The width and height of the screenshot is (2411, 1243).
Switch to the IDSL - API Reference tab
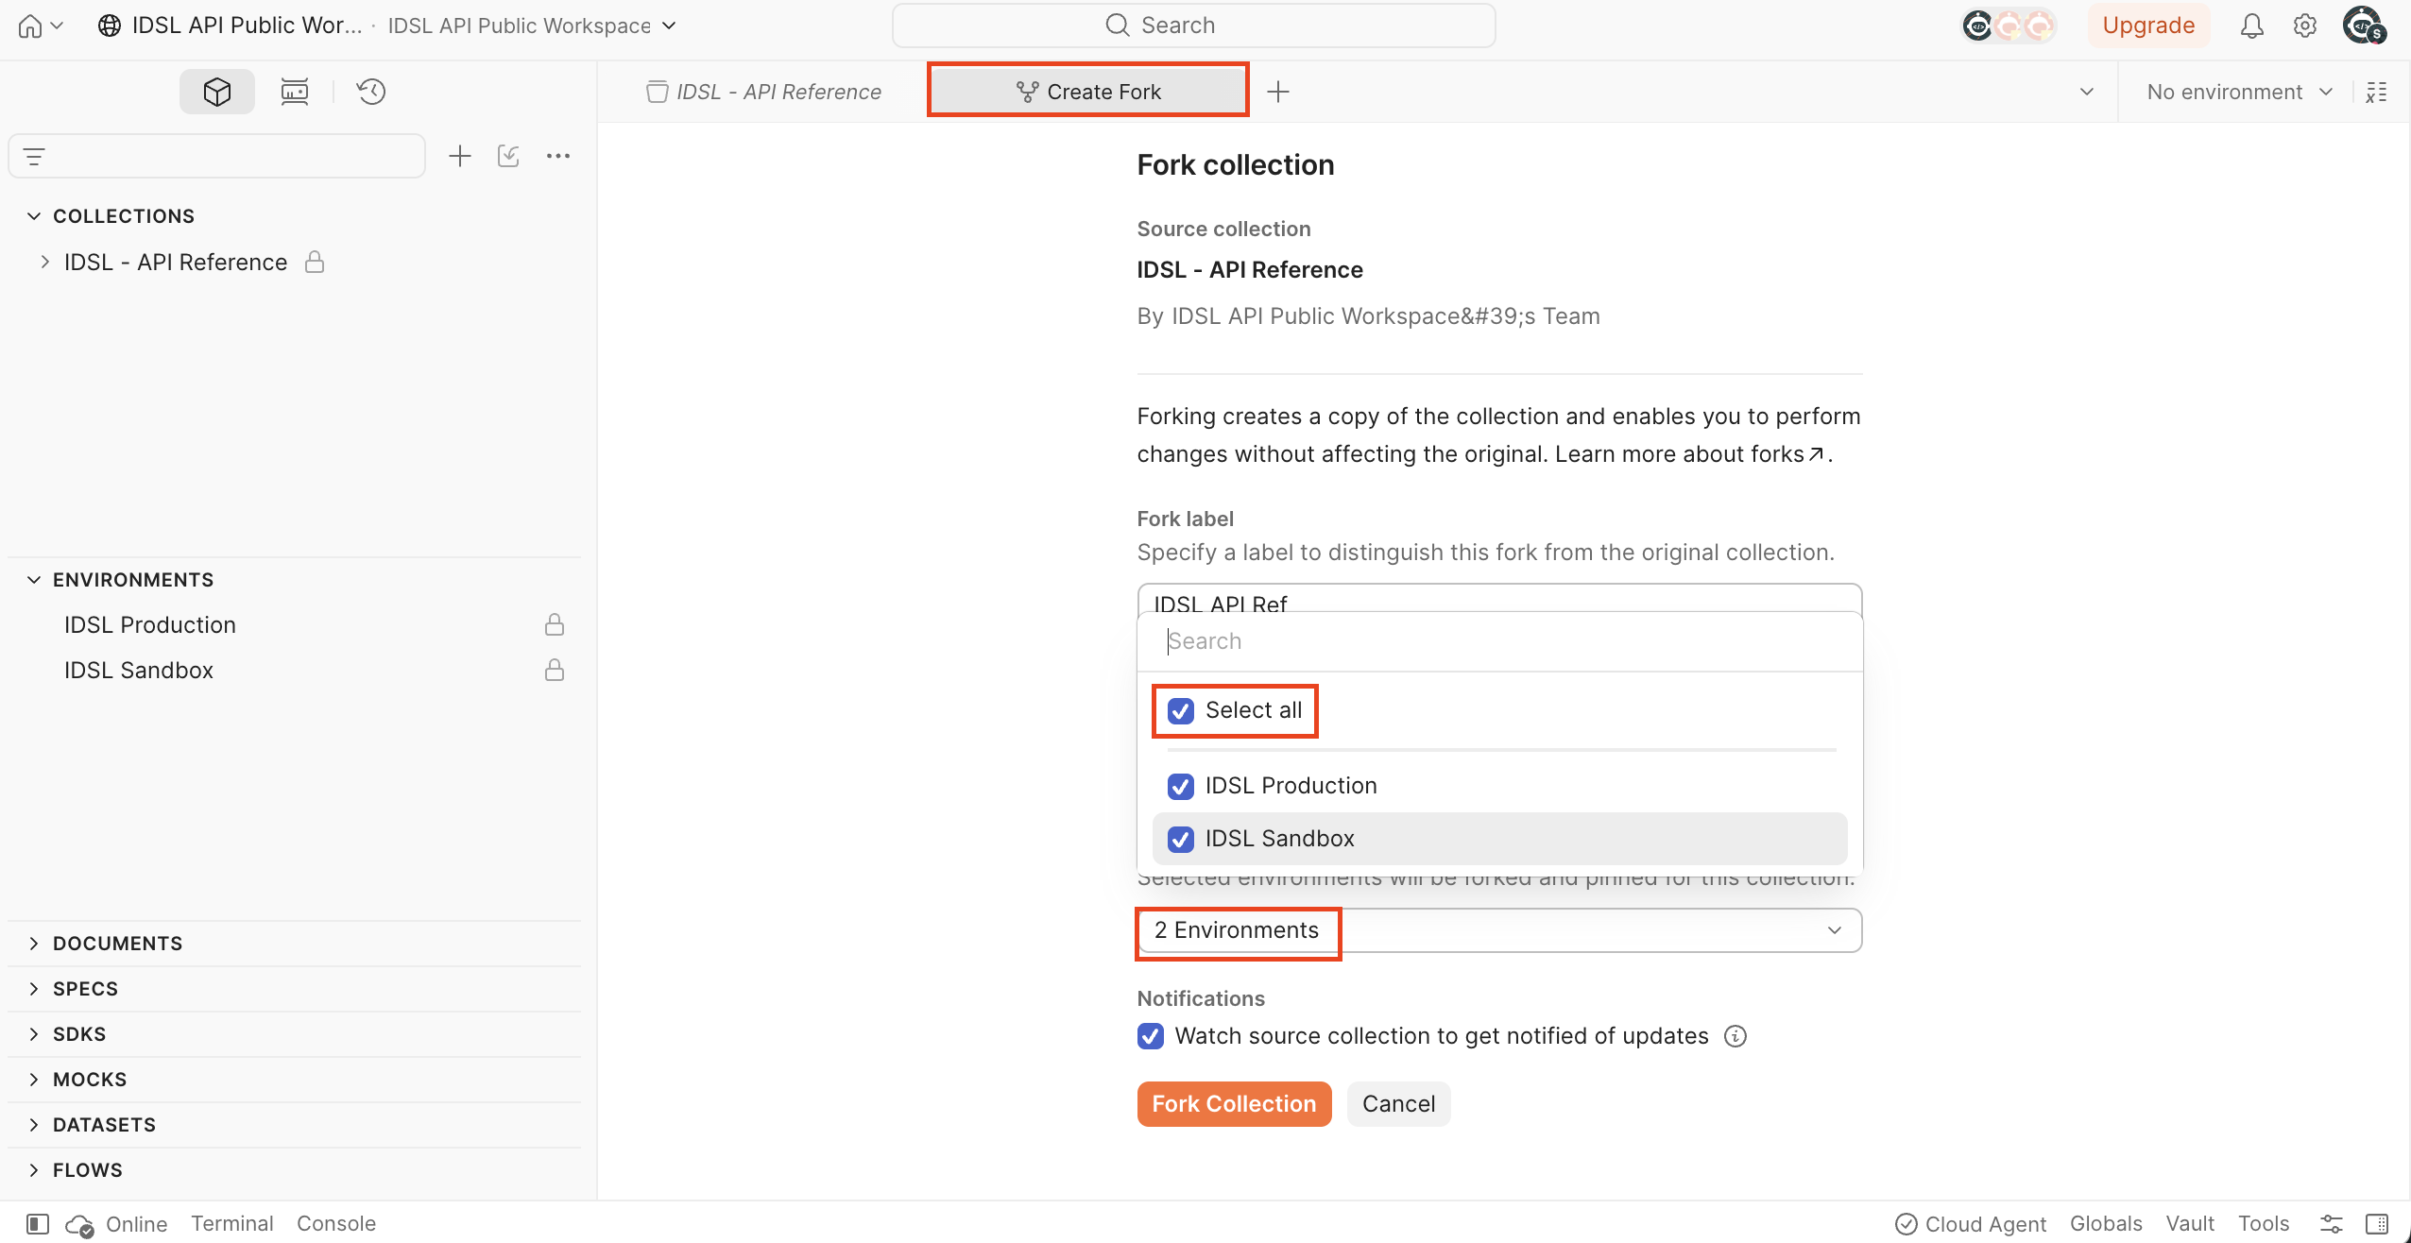763,92
